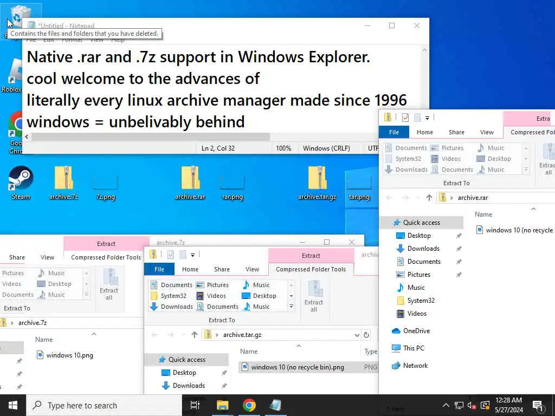The image size is (555, 416).
Task: Click the taskbar search box
Action: (104, 405)
